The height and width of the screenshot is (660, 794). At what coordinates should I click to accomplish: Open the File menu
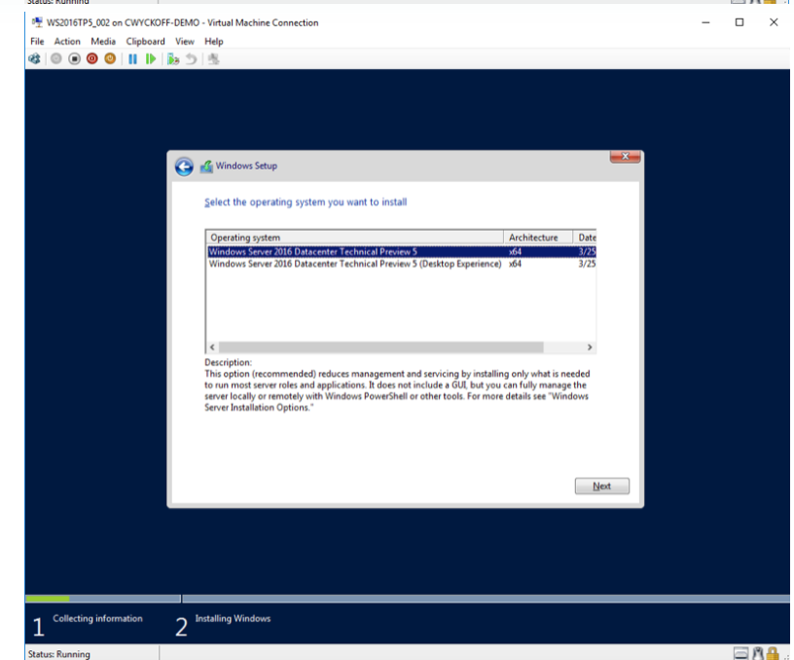coord(37,42)
